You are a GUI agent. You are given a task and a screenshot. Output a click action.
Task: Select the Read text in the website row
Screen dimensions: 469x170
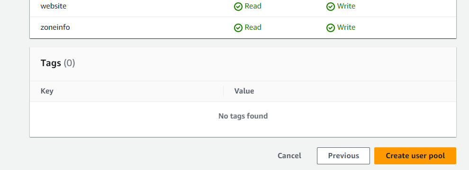tap(253, 6)
